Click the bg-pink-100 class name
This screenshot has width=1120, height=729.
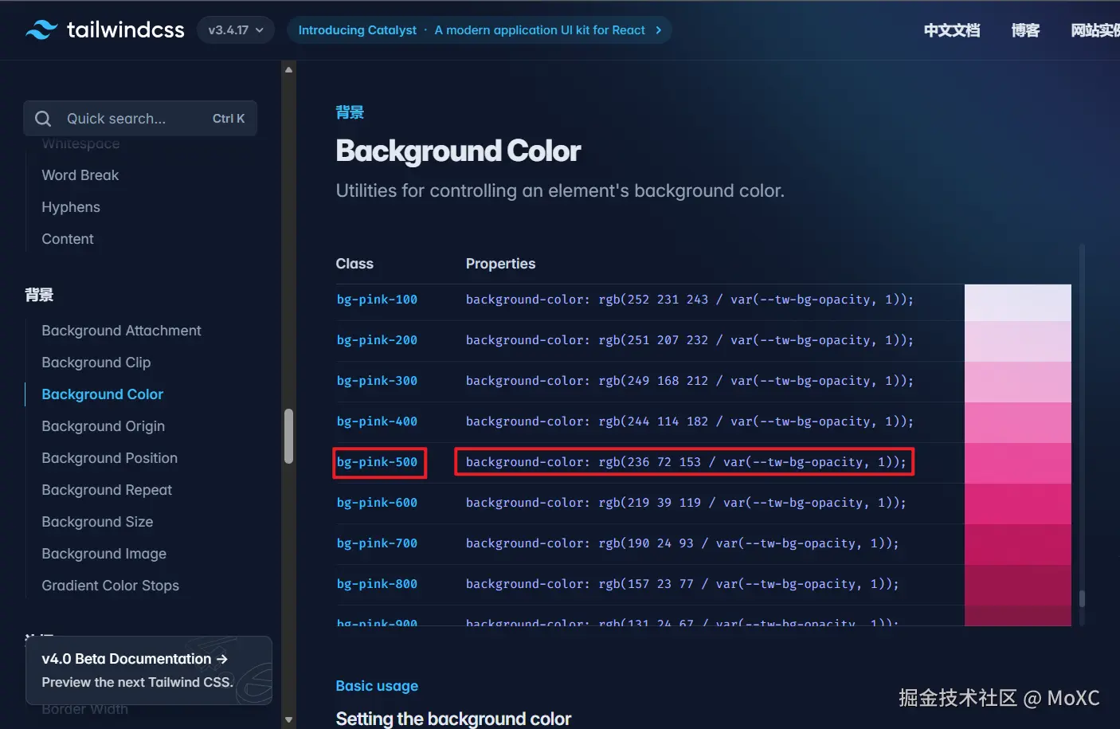(377, 300)
